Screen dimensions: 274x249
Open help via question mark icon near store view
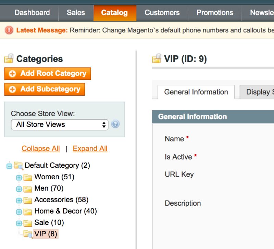pyautogui.click(x=115, y=124)
